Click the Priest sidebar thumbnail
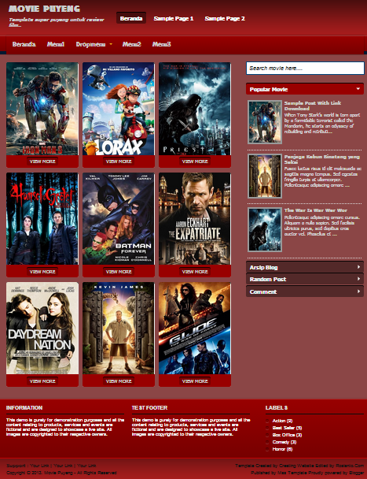 tap(265, 230)
